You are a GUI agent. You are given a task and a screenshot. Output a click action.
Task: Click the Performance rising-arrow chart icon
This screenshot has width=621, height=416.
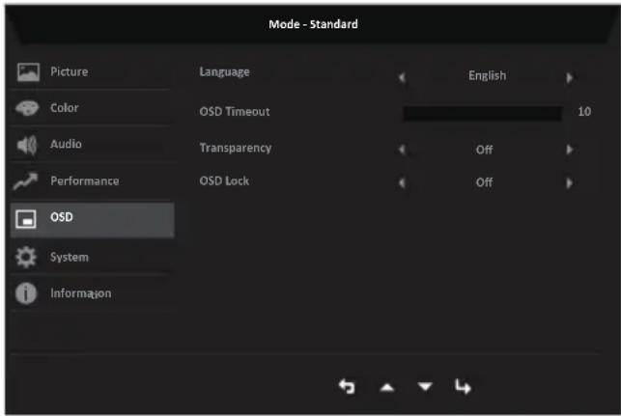click(25, 181)
